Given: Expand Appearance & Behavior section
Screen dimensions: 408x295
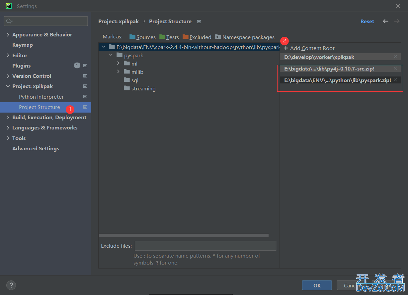Looking at the screenshot, I should point(8,34).
